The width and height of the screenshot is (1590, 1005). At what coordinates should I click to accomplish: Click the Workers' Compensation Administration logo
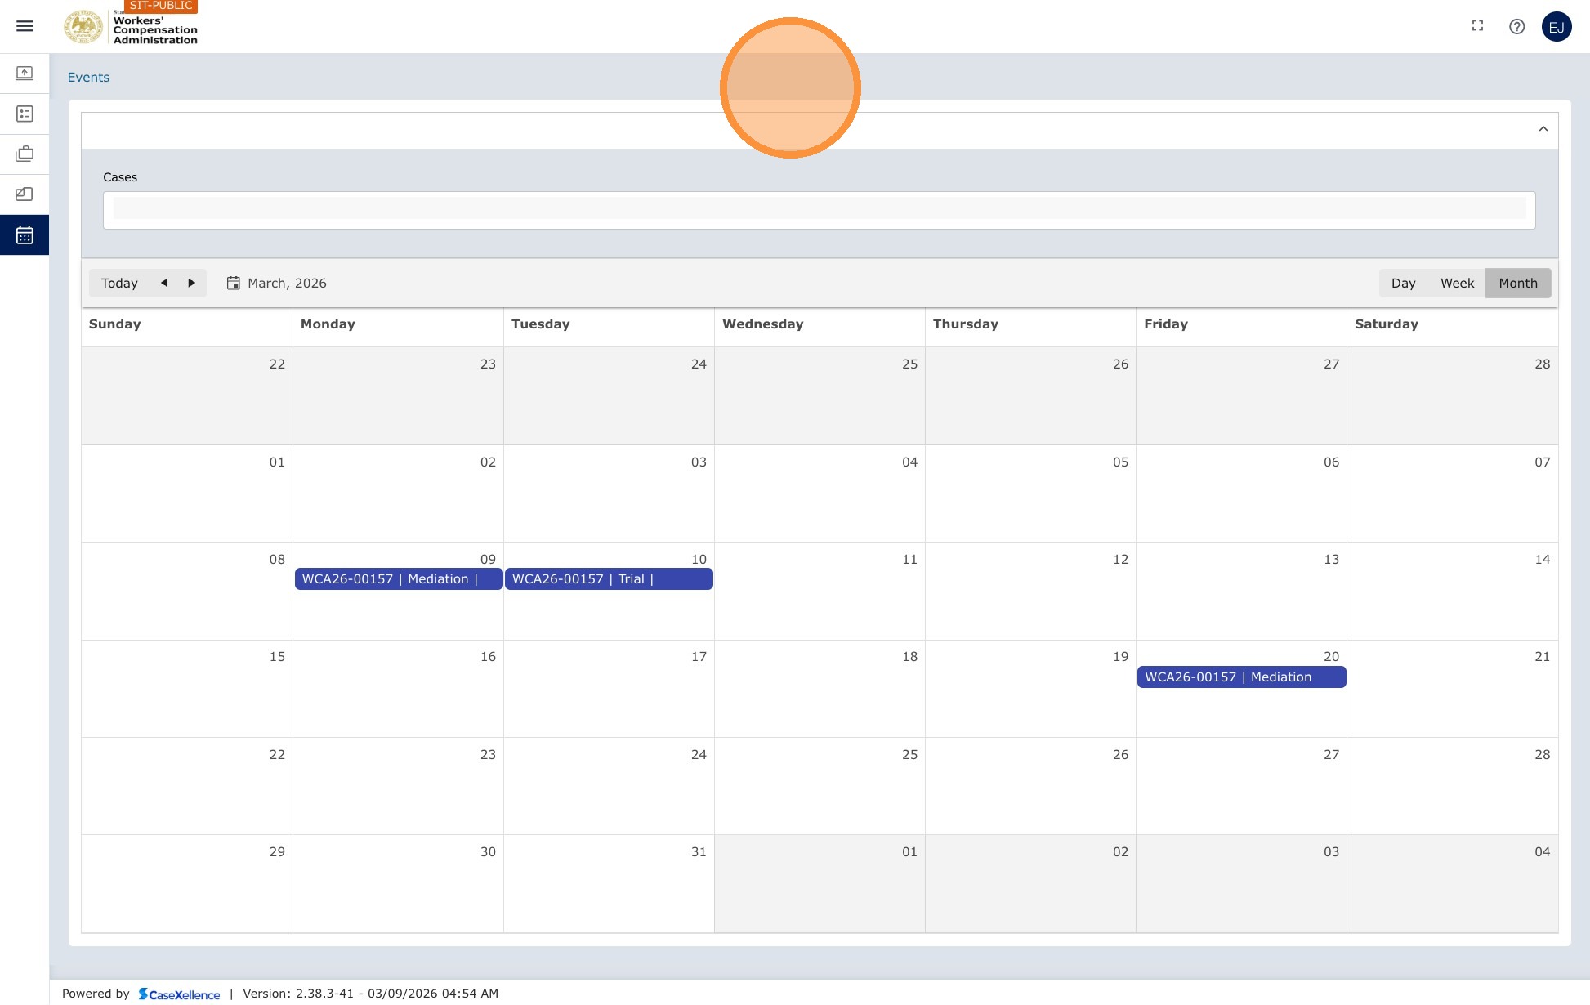click(131, 27)
